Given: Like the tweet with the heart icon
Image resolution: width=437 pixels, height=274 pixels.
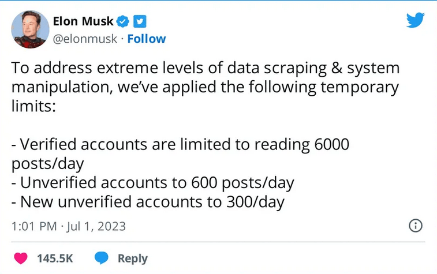Looking at the screenshot, I should click(x=20, y=258).
